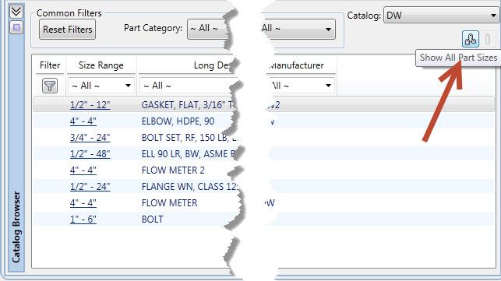501x281 pixels.
Task: Click the Manufacturer column header
Action: [x=296, y=65]
